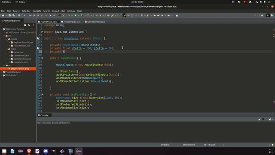Click the warning marker on line 11
Image resolution: width=275 pixels, height=155 pixels.
coord(38,38)
